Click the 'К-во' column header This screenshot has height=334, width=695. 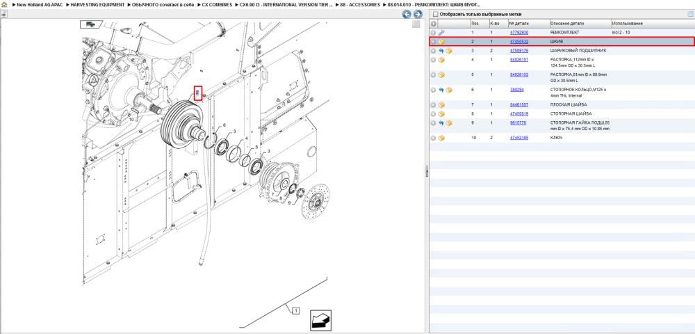point(498,24)
